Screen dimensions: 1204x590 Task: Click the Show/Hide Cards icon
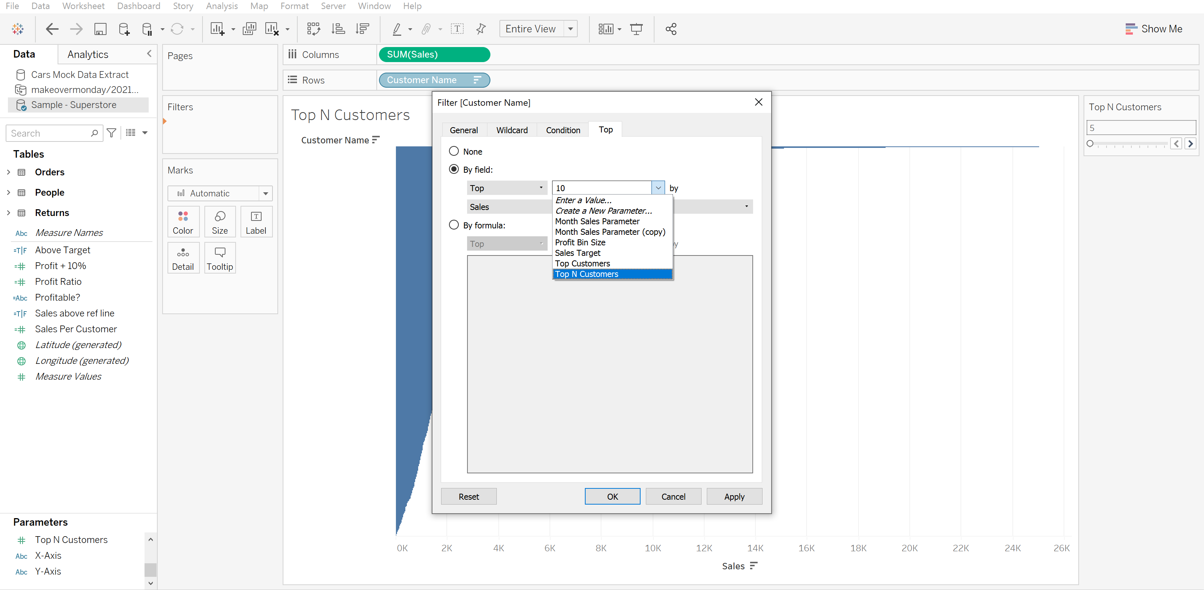[606, 29]
